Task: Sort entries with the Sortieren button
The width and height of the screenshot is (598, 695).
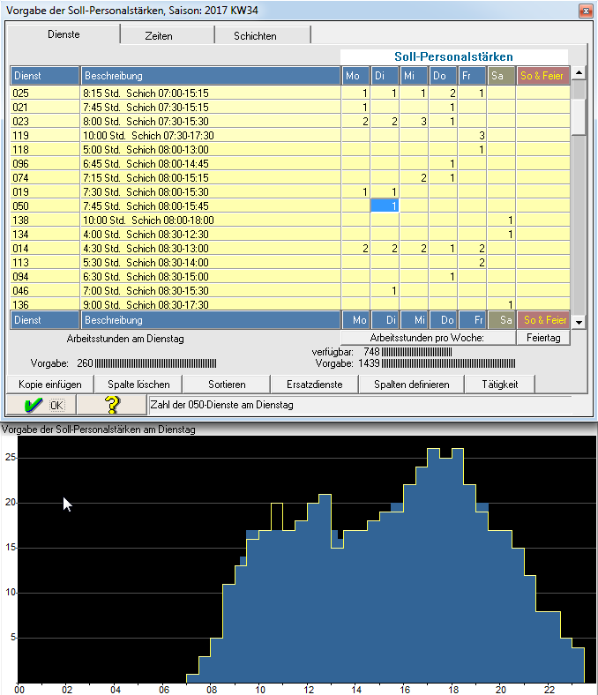Action: [227, 385]
